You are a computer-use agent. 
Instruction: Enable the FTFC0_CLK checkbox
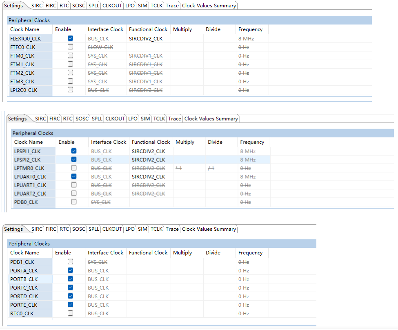pyautogui.click(x=70, y=47)
